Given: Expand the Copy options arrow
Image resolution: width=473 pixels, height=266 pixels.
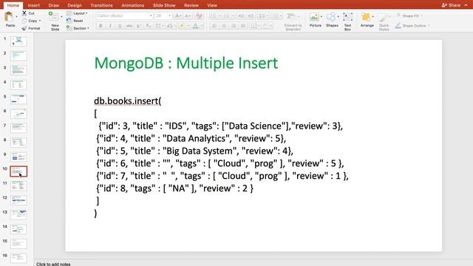Looking at the screenshot, I should (x=40, y=21).
